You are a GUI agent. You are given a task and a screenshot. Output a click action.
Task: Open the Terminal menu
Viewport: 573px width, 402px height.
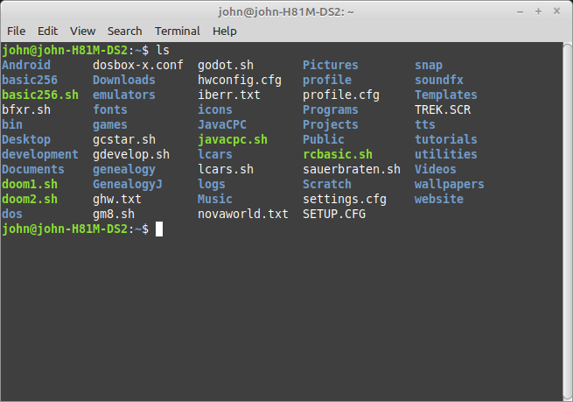pyautogui.click(x=178, y=31)
